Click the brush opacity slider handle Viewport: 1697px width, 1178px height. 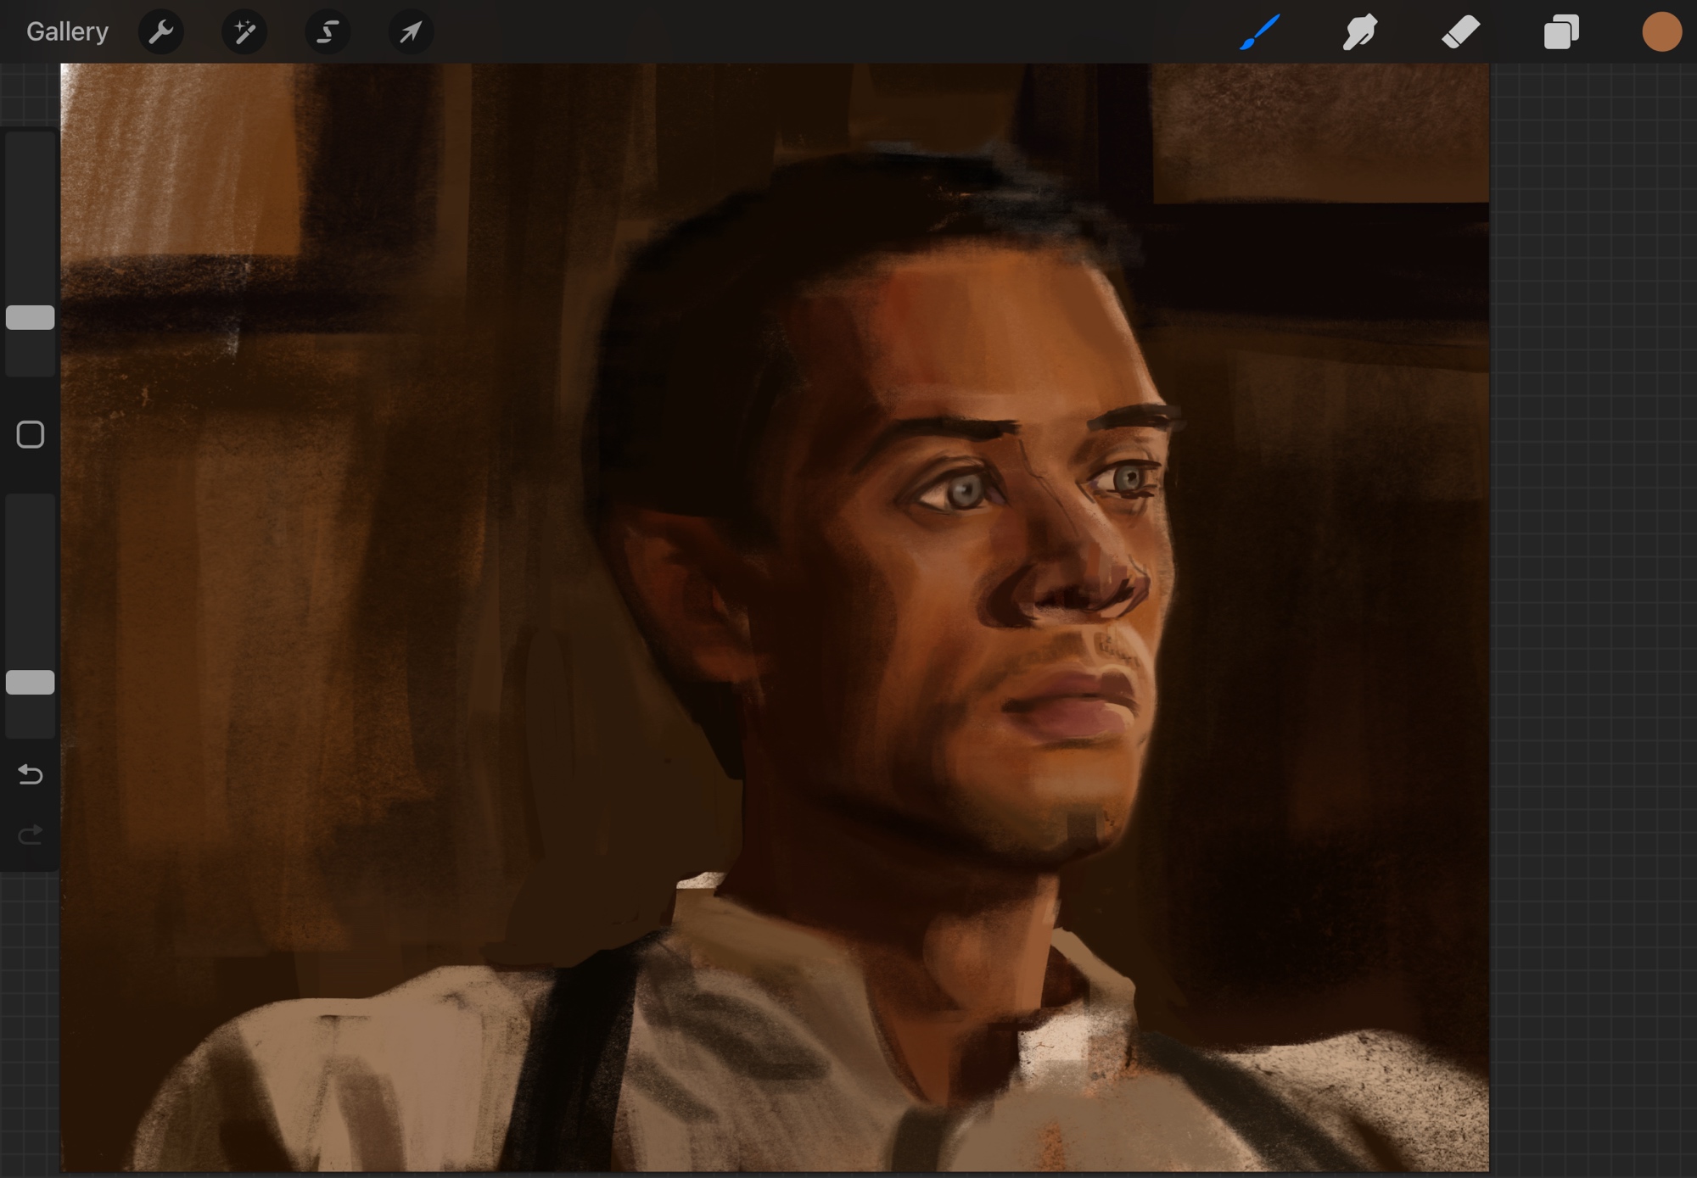(31, 682)
